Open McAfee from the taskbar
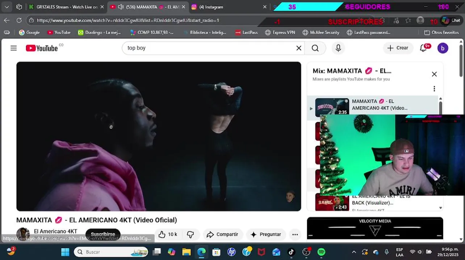 point(261,252)
